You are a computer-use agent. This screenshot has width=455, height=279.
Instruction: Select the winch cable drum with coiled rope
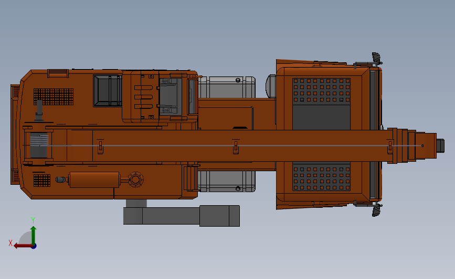click(x=39, y=146)
